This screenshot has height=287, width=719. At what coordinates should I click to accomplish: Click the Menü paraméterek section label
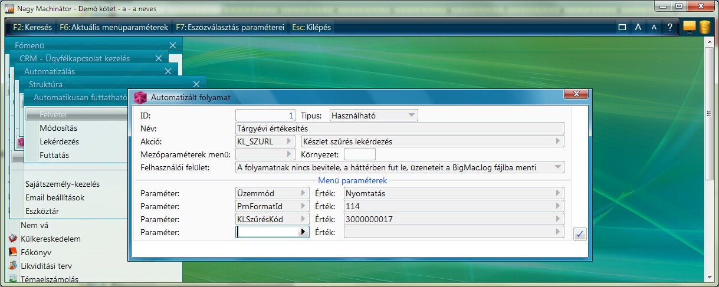coord(352,180)
